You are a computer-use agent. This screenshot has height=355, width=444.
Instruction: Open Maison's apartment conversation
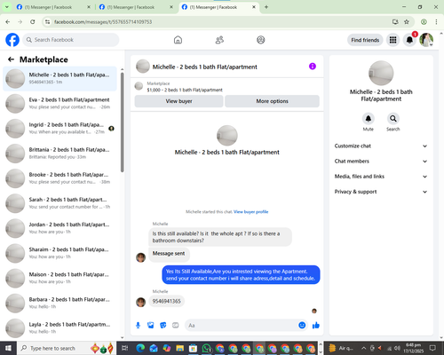[59, 278]
